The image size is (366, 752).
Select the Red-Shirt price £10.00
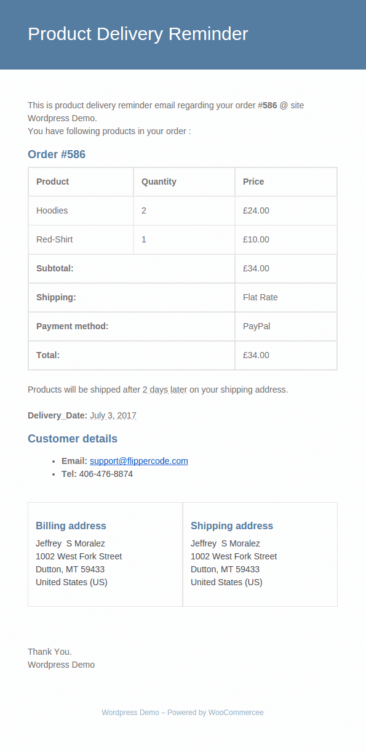pos(256,239)
